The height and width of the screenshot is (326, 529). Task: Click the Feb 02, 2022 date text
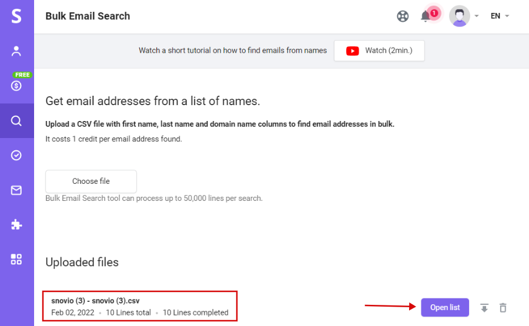[72, 312]
